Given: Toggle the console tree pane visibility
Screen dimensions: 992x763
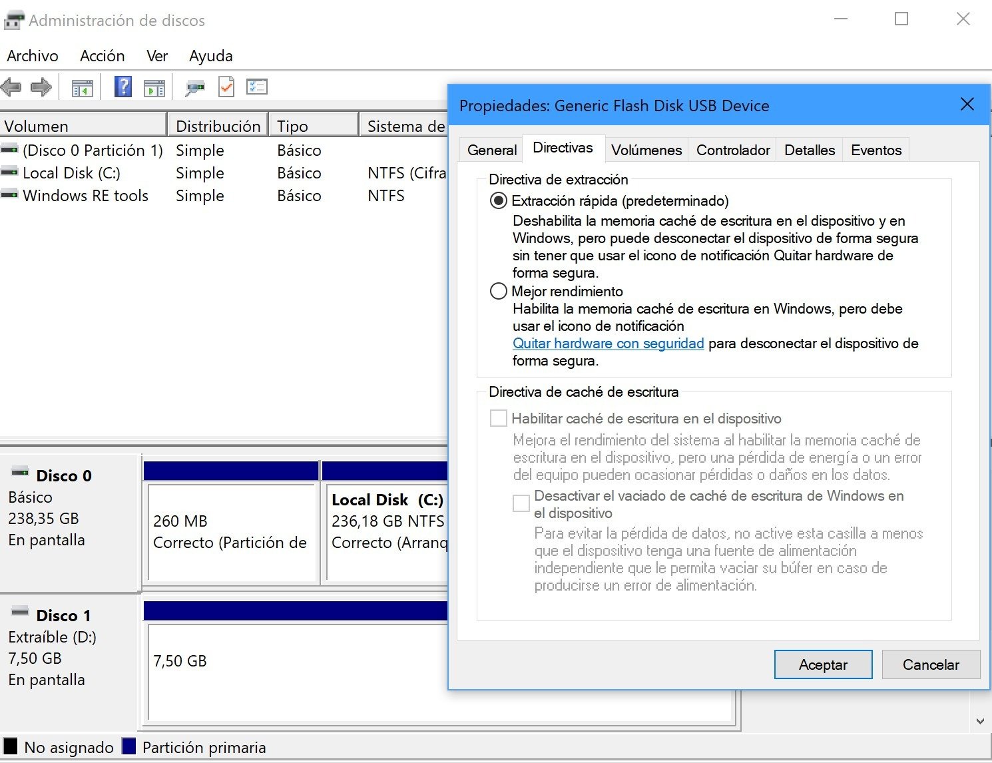Looking at the screenshot, I should click(82, 87).
